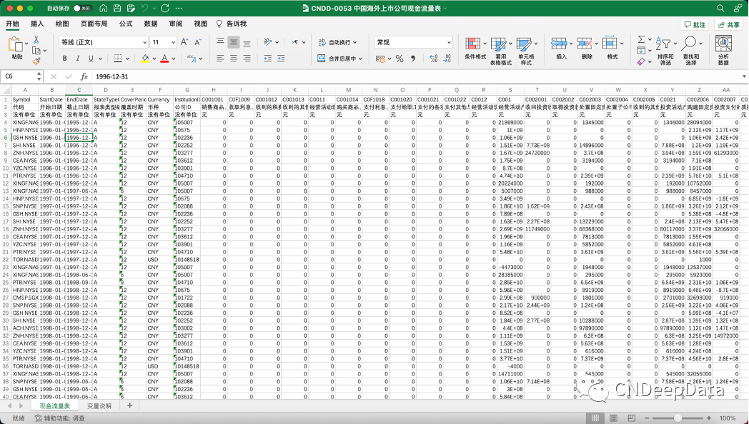Click the yellow fill color bucket
Image resolution: width=749 pixels, height=424 pixels.
point(145,59)
